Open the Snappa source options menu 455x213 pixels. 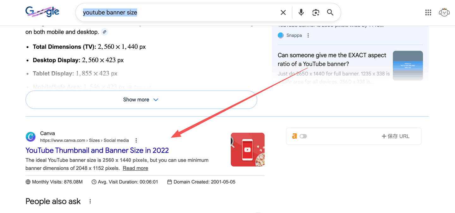point(308,35)
